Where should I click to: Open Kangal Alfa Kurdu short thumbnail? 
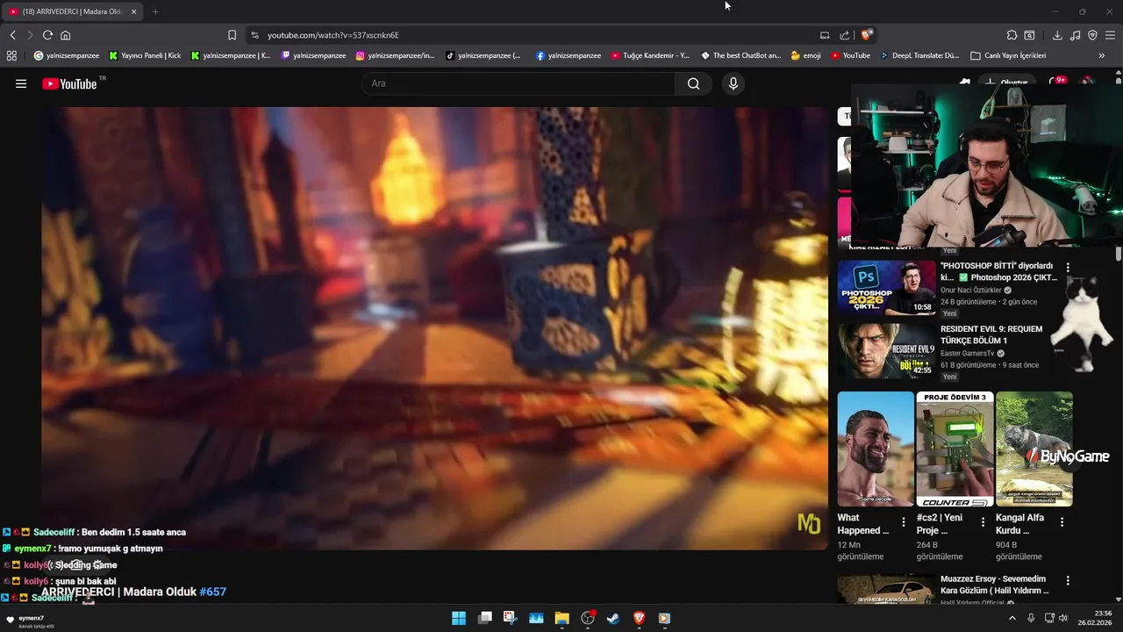[x=1034, y=449]
